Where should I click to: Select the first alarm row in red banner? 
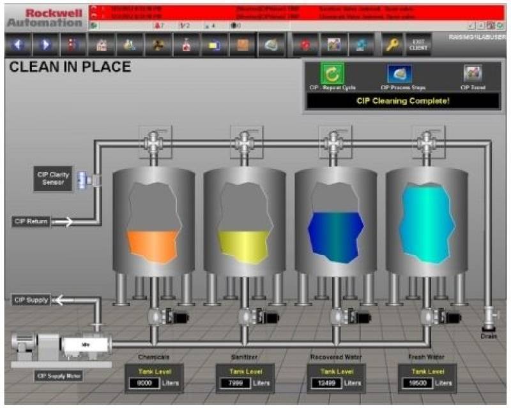(296, 9)
